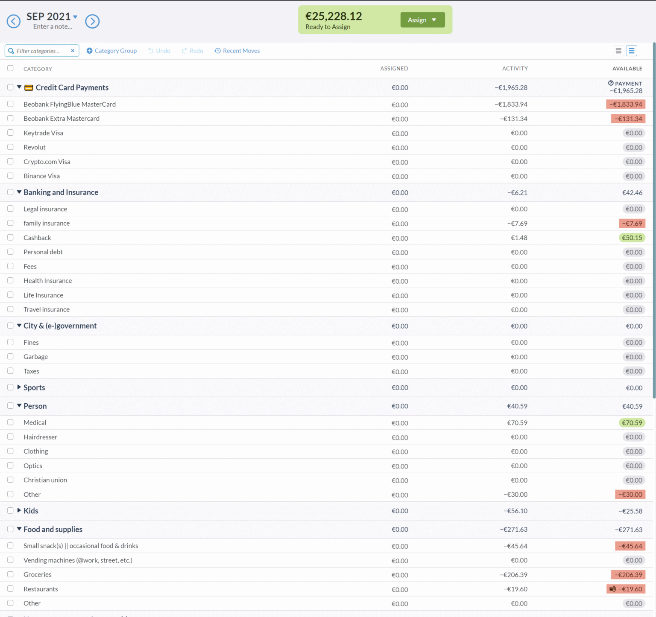Select the Cashback row checkbox
The width and height of the screenshot is (656, 617).
(x=11, y=238)
